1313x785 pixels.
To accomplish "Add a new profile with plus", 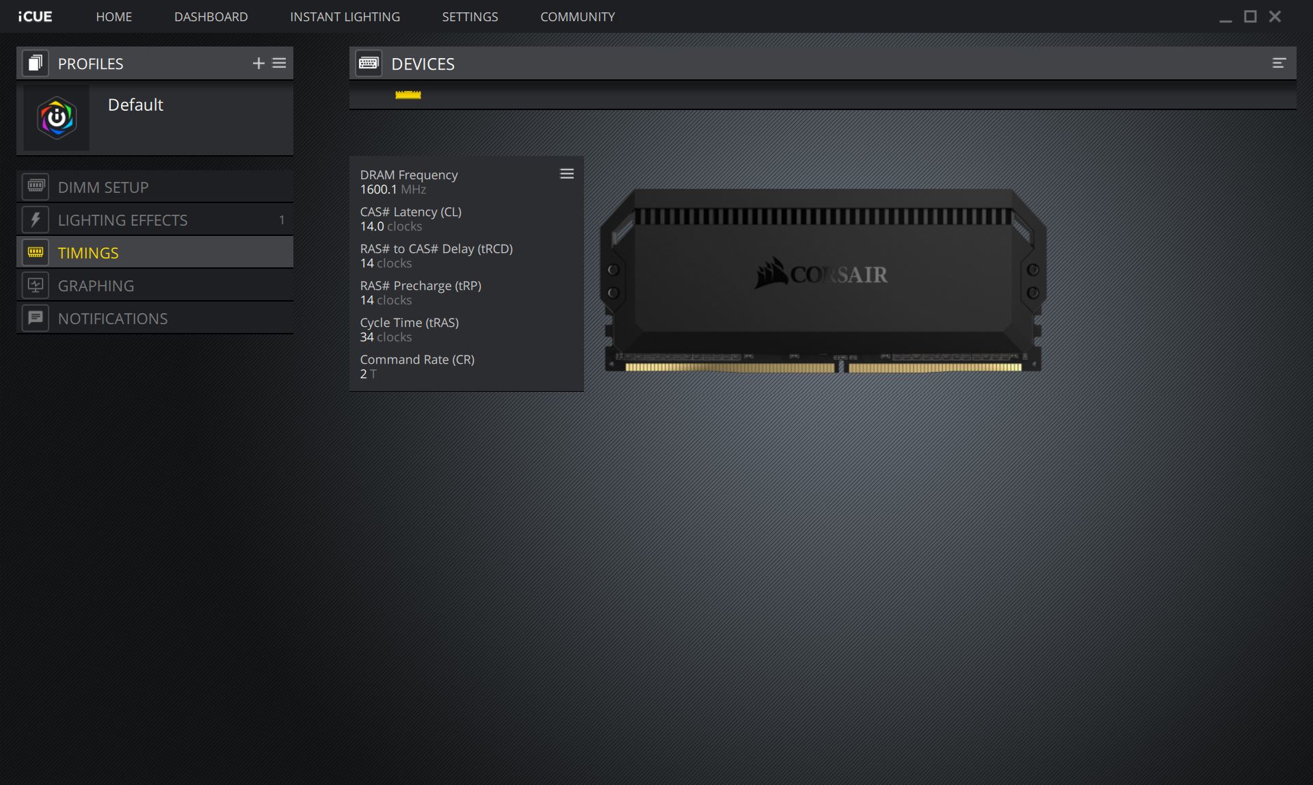I will (x=258, y=64).
